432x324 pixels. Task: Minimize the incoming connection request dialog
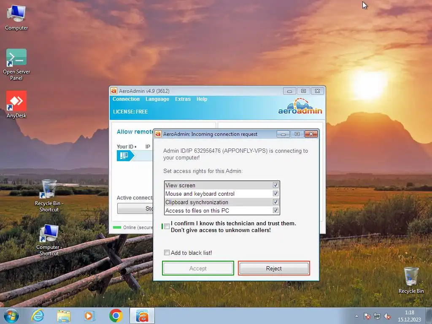pos(283,134)
